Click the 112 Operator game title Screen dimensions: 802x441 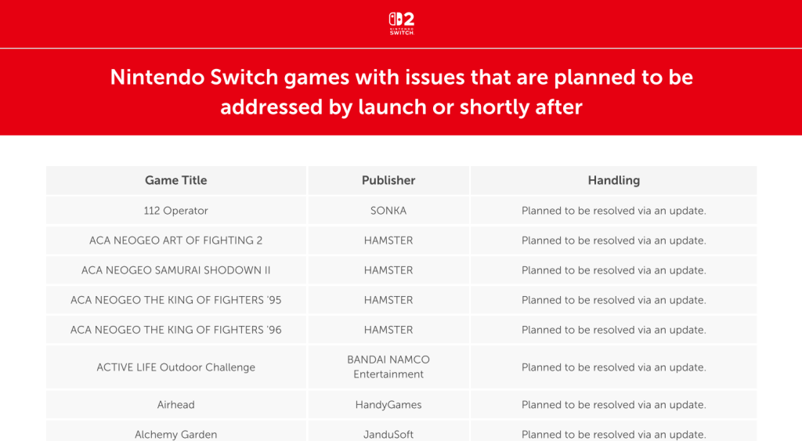[176, 210]
